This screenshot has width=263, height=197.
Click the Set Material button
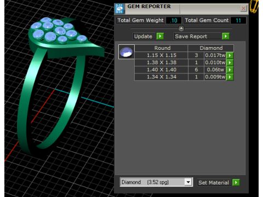point(214,182)
